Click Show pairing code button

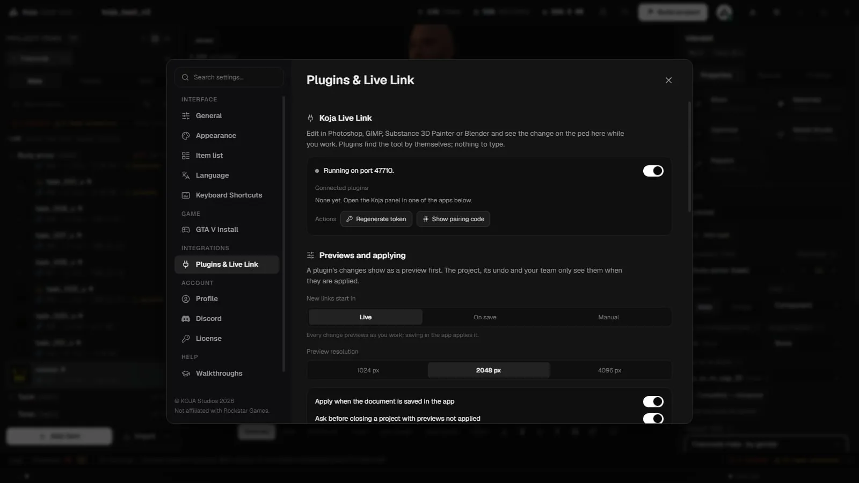tap(453, 219)
